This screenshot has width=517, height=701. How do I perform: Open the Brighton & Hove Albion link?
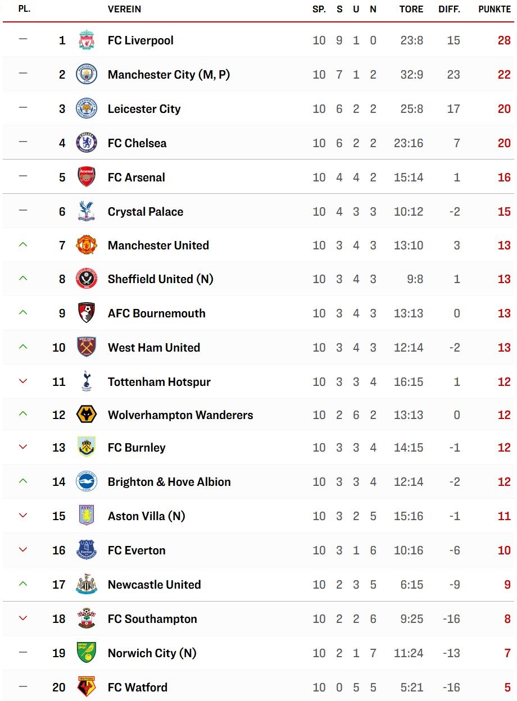(x=169, y=482)
